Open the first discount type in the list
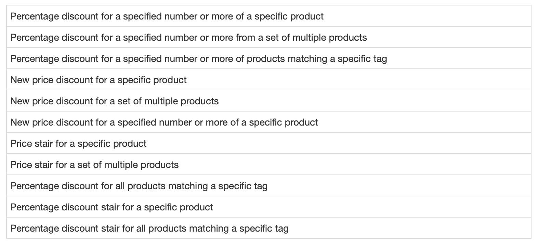 [x=167, y=16]
